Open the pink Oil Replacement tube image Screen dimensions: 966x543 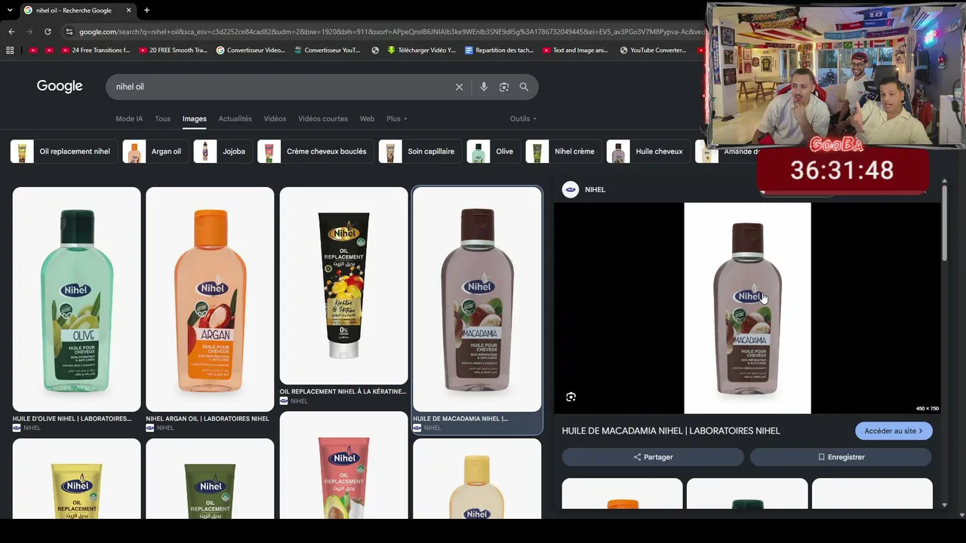click(343, 465)
